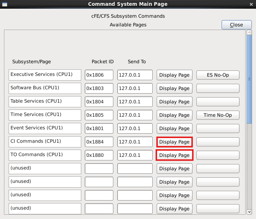The width and height of the screenshot is (256, 219).
Task: Click Send To address for Software Bus
Action: point(135,89)
